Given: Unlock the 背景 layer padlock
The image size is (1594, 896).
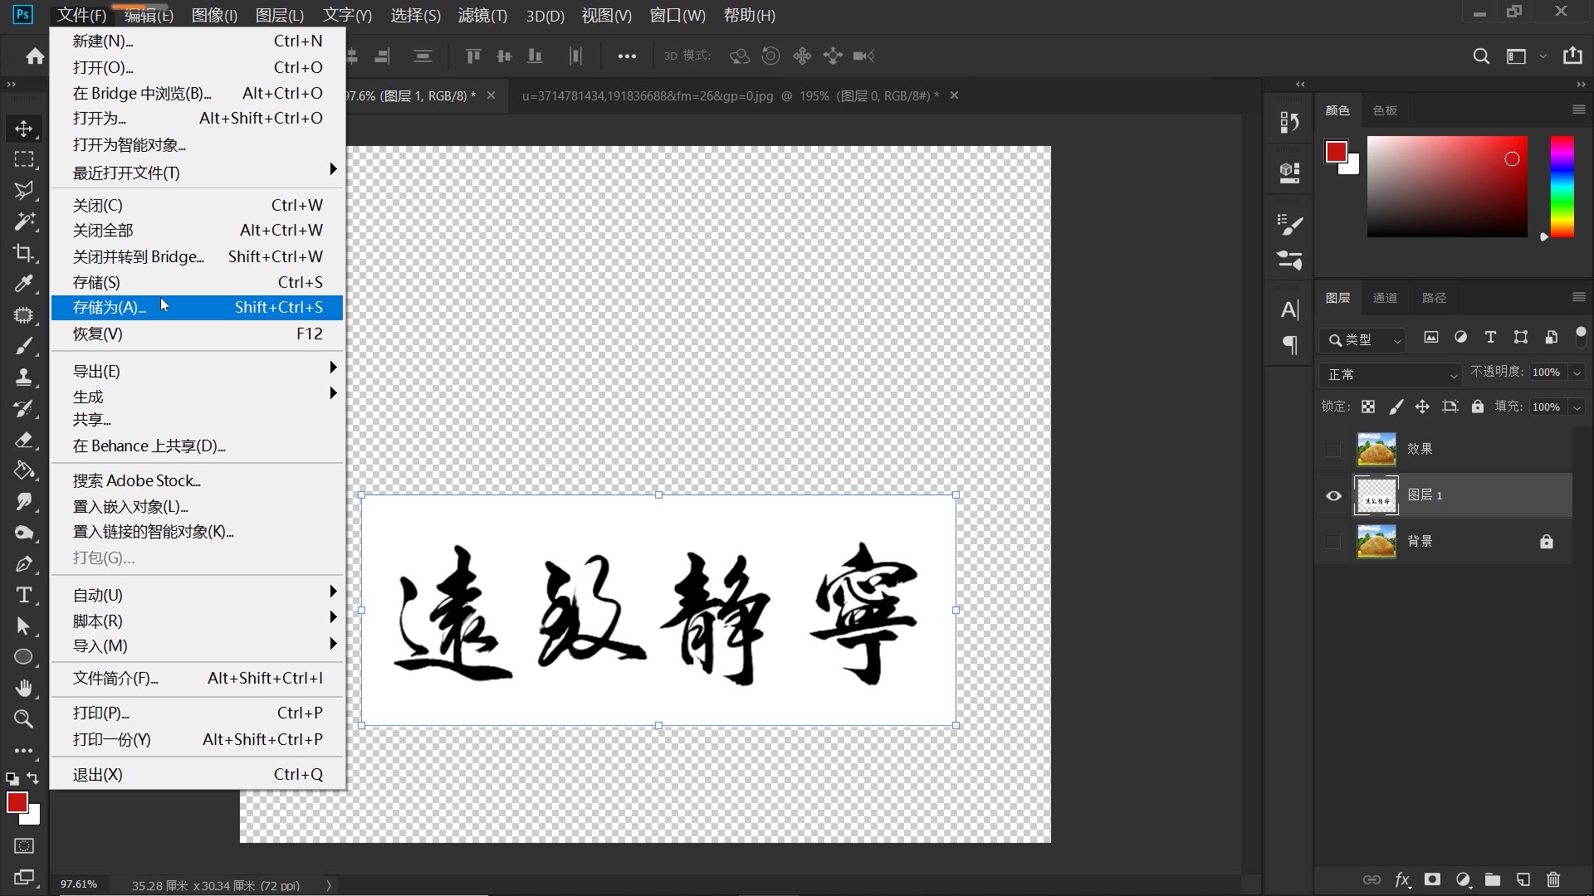Looking at the screenshot, I should [1546, 540].
